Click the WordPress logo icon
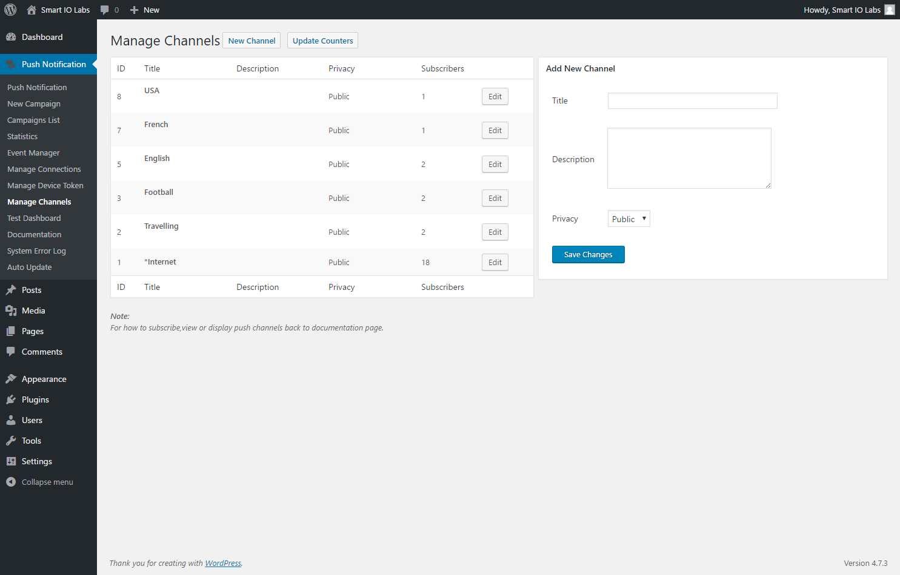 coord(10,10)
